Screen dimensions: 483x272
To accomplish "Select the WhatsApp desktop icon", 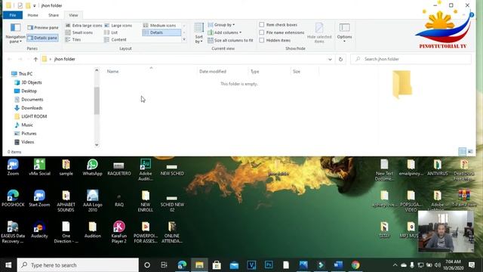I will point(92,168).
